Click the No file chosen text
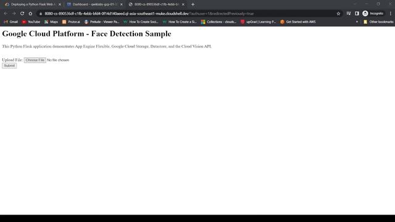Image resolution: width=395 pixels, height=222 pixels. pyautogui.click(x=58, y=60)
